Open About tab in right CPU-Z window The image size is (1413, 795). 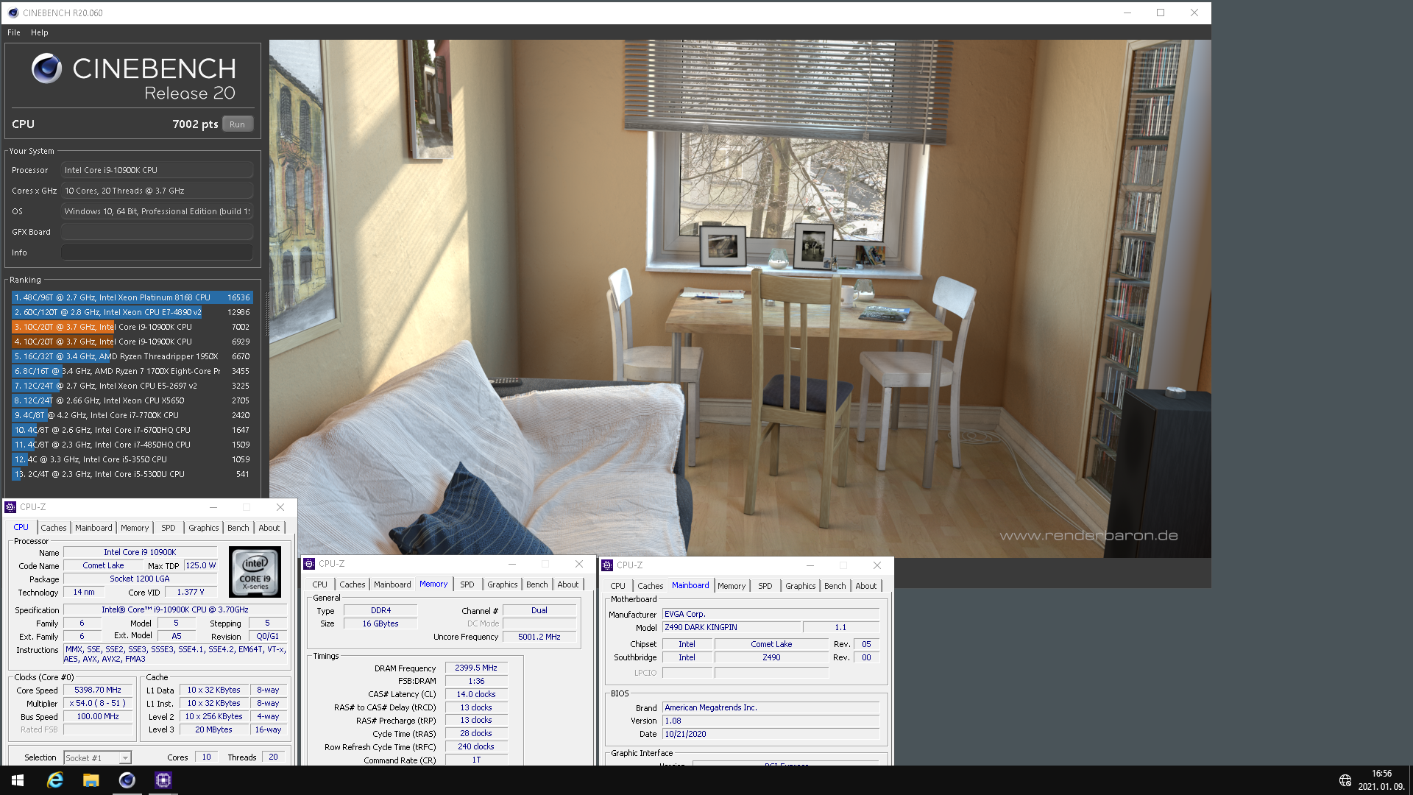(x=866, y=586)
